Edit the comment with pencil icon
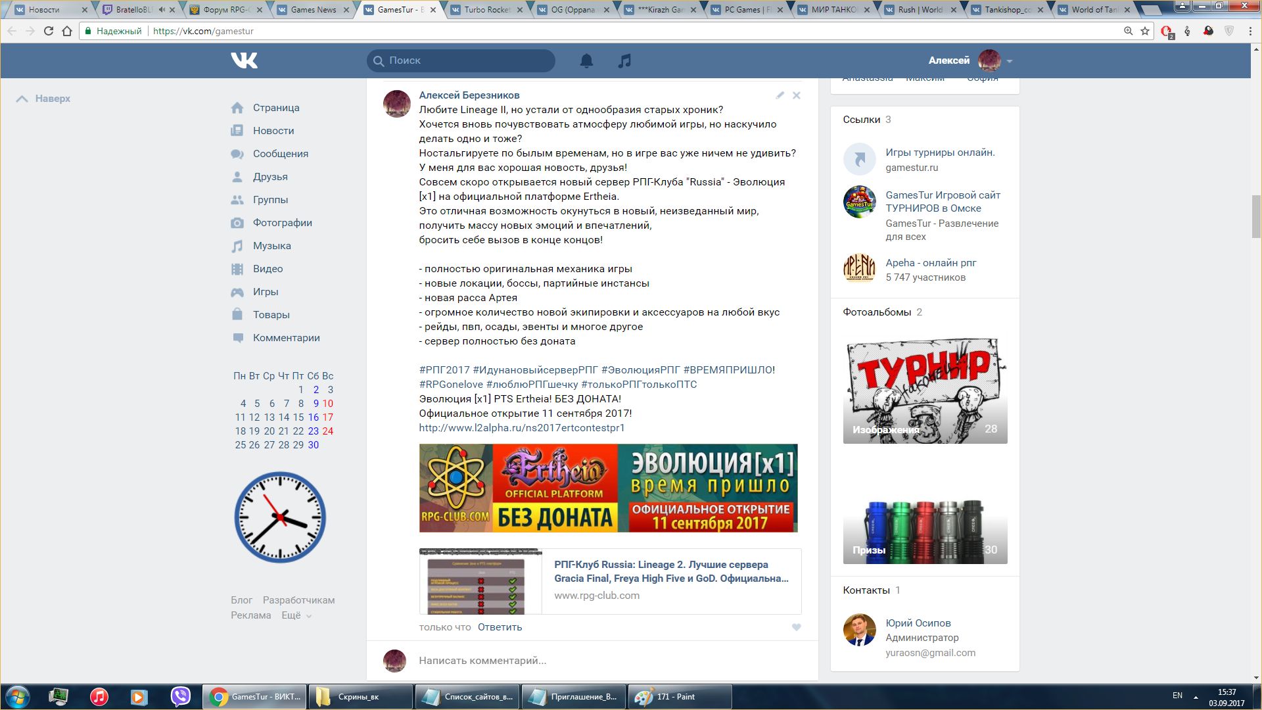Image resolution: width=1262 pixels, height=710 pixels. pyautogui.click(x=780, y=95)
